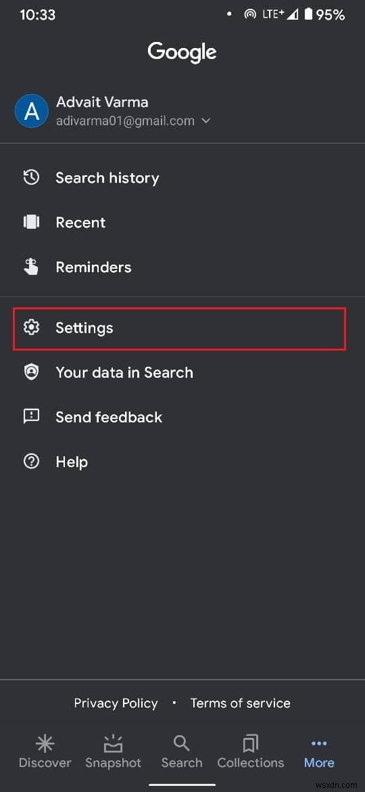Open the Reminders finger-string icon
Image resolution: width=365 pixels, height=792 pixels.
point(31,267)
